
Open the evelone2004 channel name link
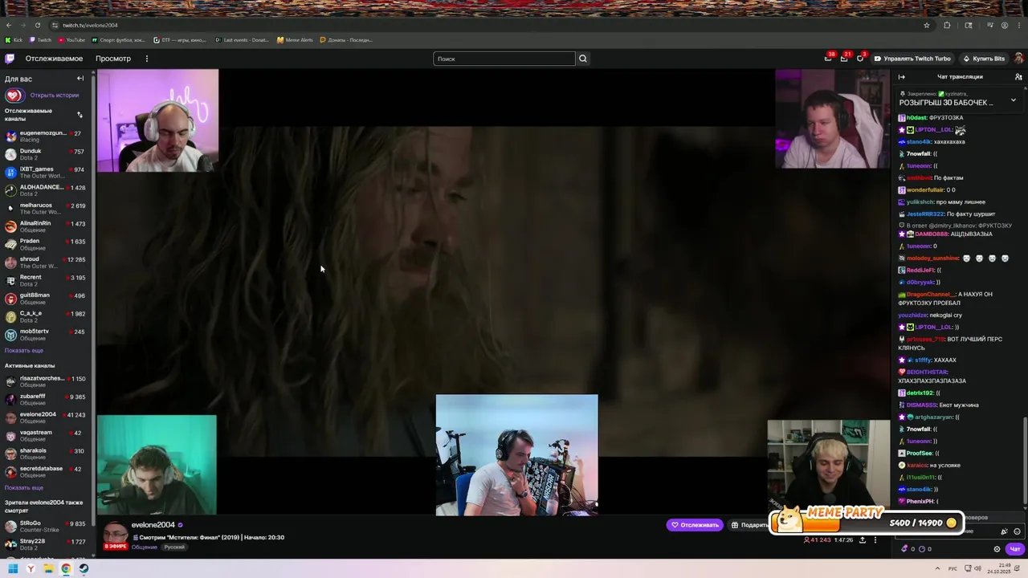[x=153, y=525]
